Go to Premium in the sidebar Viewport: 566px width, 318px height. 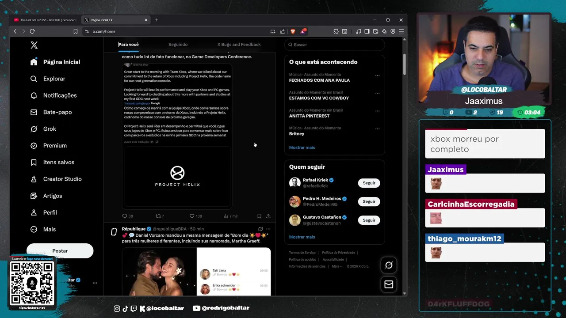click(x=49, y=146)
